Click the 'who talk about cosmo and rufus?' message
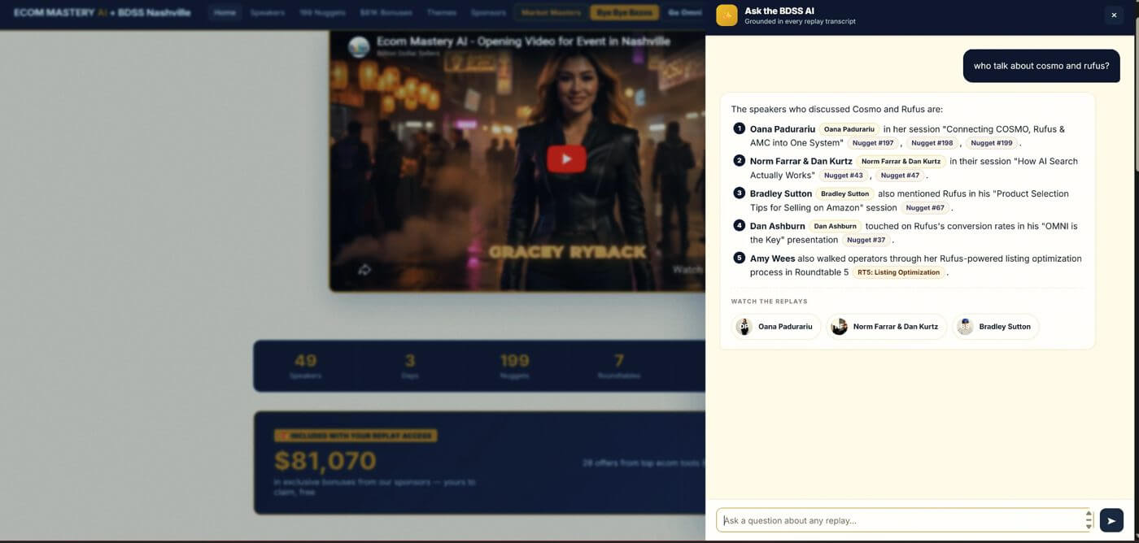 [x=1041, y=66]
